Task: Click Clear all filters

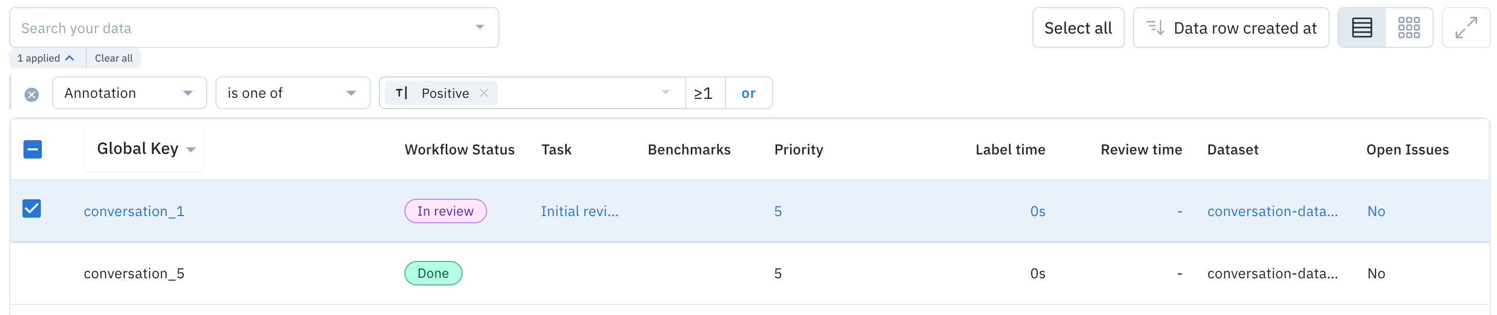Action: tap(113, 58)
